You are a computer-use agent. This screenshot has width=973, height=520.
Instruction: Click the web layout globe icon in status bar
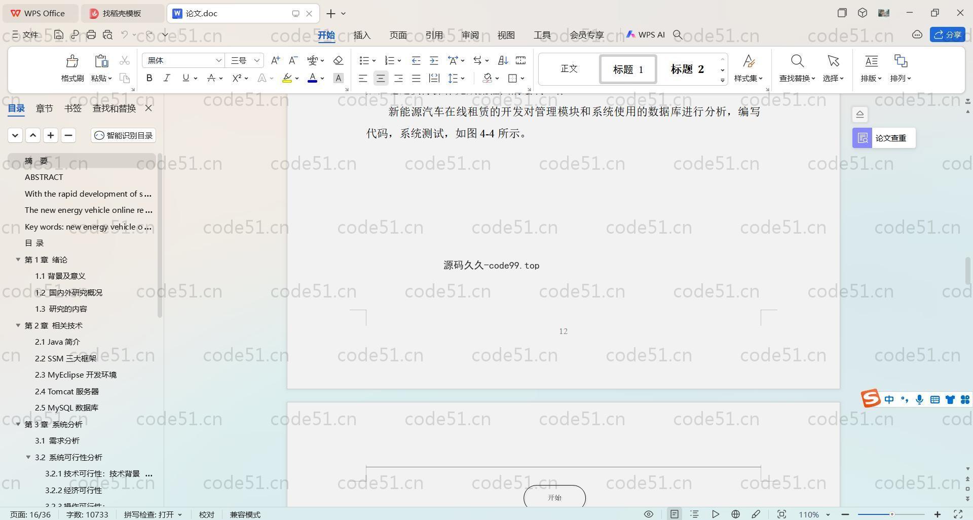tap(735, 514)
